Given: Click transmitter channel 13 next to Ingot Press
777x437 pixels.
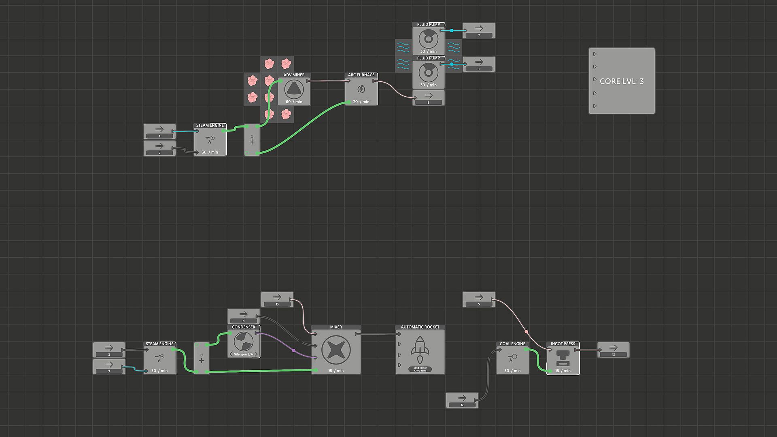Looking at the screenshot, I should [x=613, y=355].
